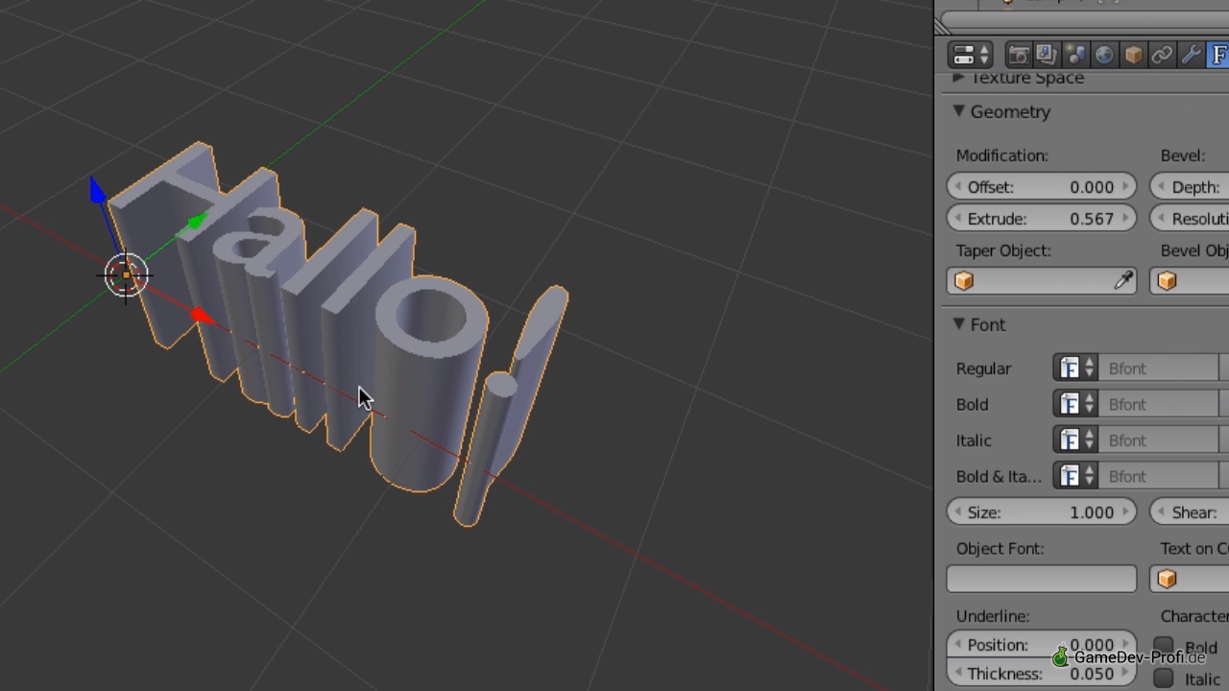Switch to Object Constraints chain tab
The width and height of the screenshot is (1229, 691).
point(1162,55)
